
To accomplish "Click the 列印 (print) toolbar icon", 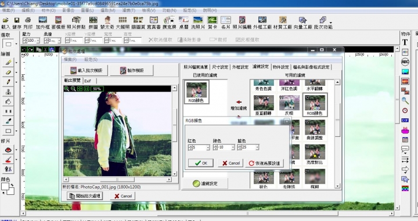I will pyautogui.click(x=28, y=20).
